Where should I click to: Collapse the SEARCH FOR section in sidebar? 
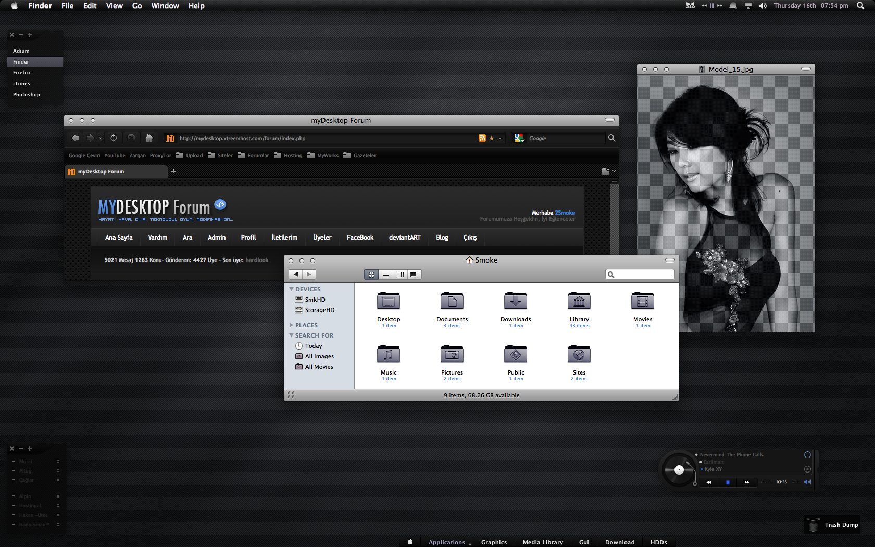click(x=292, y=335)
